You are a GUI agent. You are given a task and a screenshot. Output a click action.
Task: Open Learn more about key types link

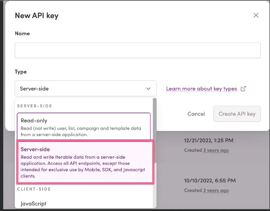pyautogui.click(x=201, y=89)
